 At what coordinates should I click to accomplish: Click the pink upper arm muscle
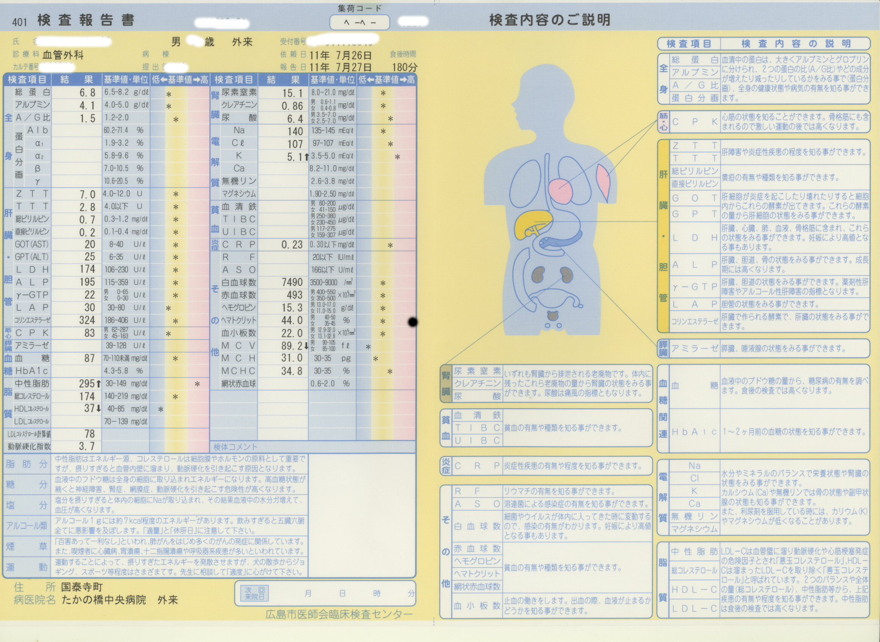click(x=605, y=181)
